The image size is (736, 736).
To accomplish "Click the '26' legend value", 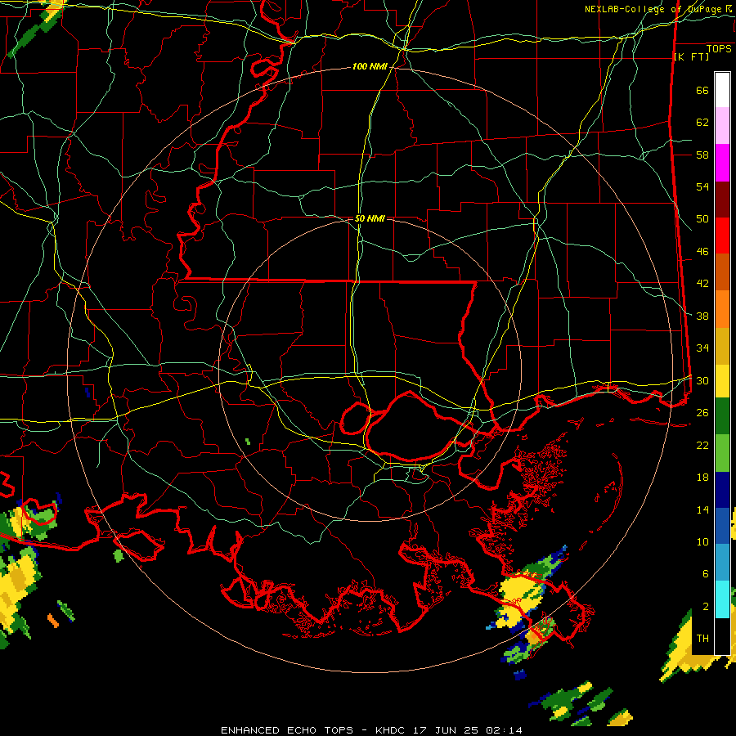I will [x=702, y=413].
